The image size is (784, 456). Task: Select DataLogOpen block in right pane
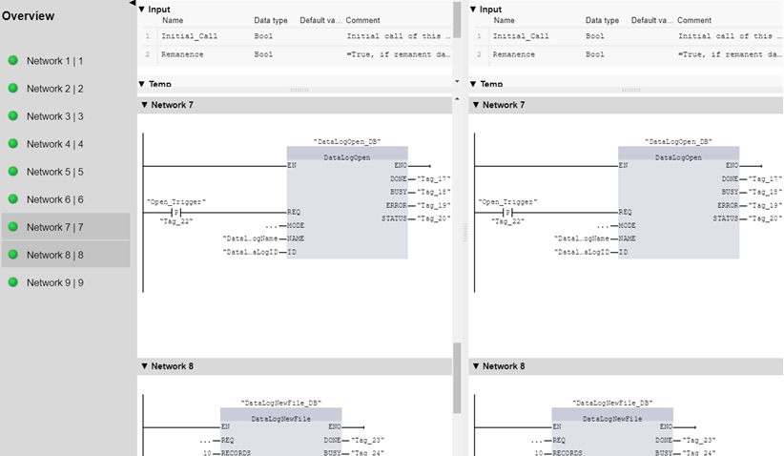678,202
